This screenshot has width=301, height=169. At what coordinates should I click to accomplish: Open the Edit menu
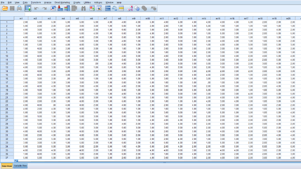pos(9,3)
